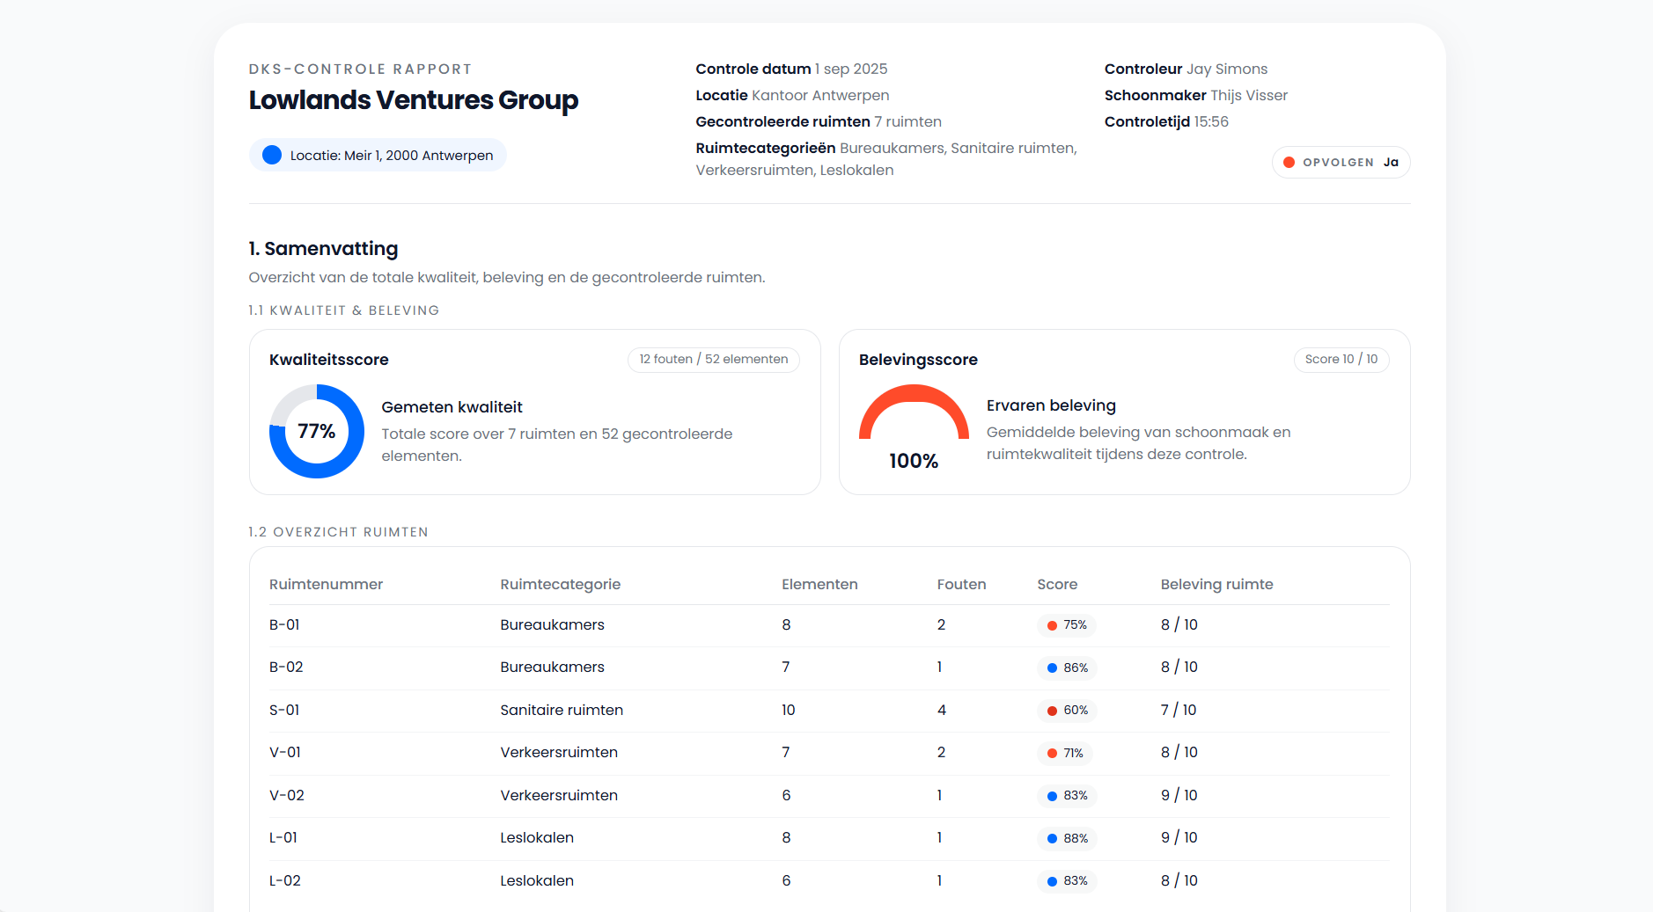The image size is (1653, 912).
Task: Click the '86%' score pill
Action: coord(1067,668)
